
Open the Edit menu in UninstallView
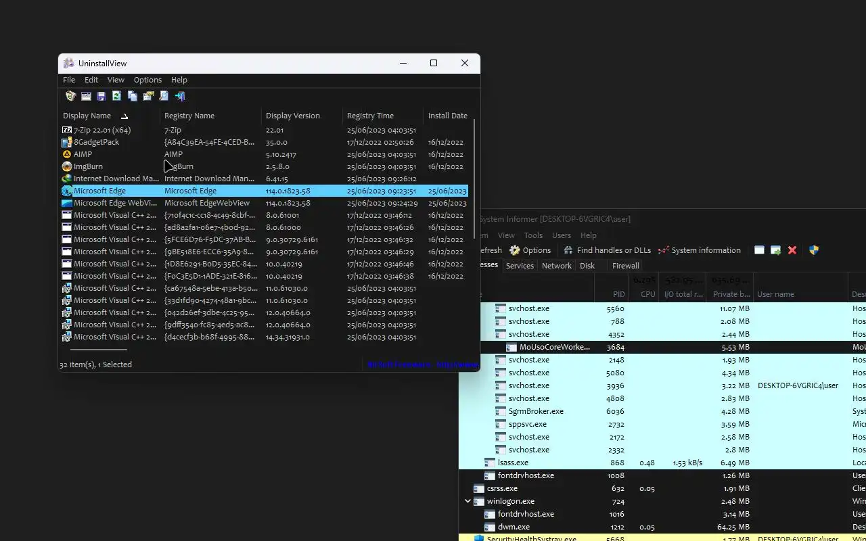pyautogui.click(x=91, y=80)
